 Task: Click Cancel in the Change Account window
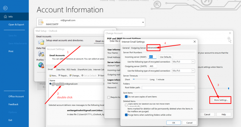[x=207, y=114]
